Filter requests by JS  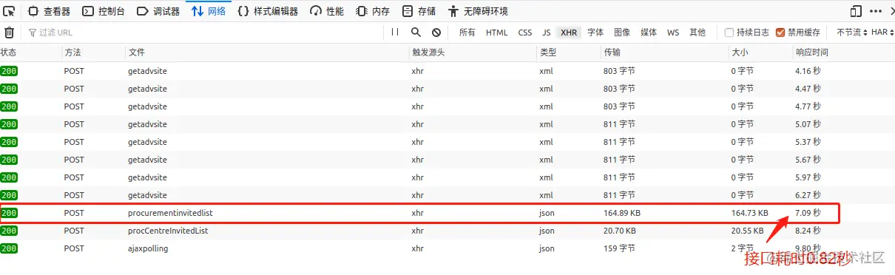point(546,33)
